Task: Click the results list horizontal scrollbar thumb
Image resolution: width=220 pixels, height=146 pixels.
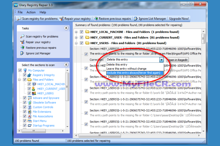Action: coord(100,135)
